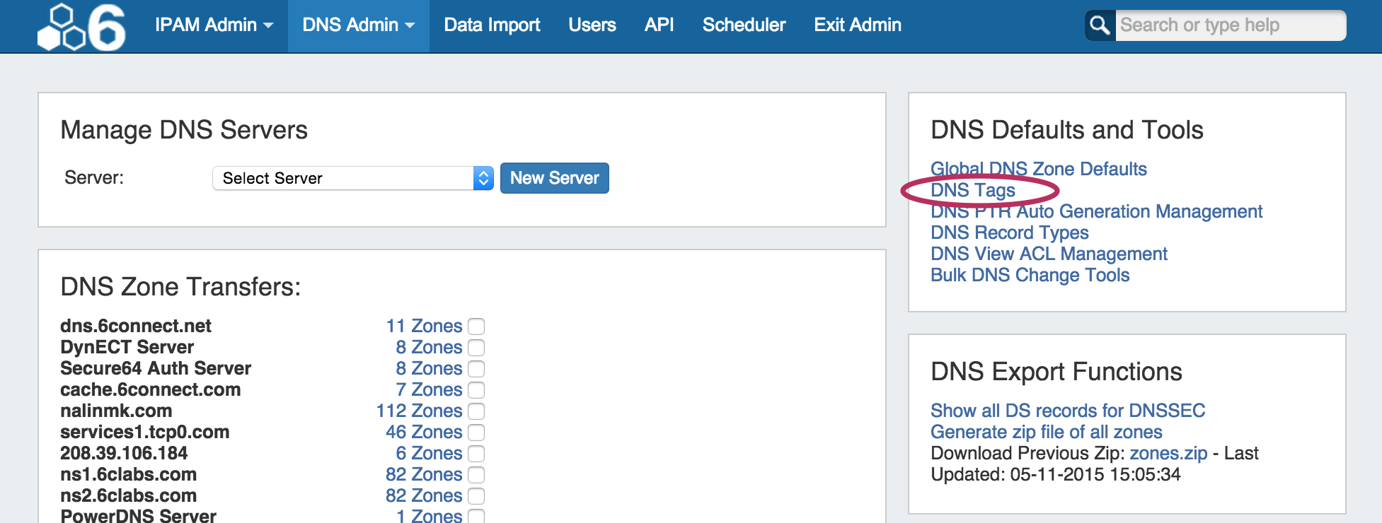Expand the DNS Admin menu
1382x523 pixels.
[358, 25]
